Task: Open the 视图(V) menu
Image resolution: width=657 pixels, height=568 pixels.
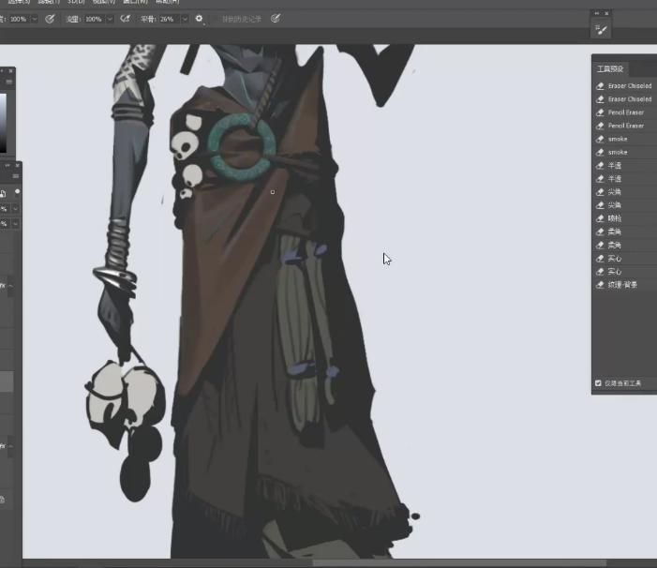Action: (x=103, y=2)
